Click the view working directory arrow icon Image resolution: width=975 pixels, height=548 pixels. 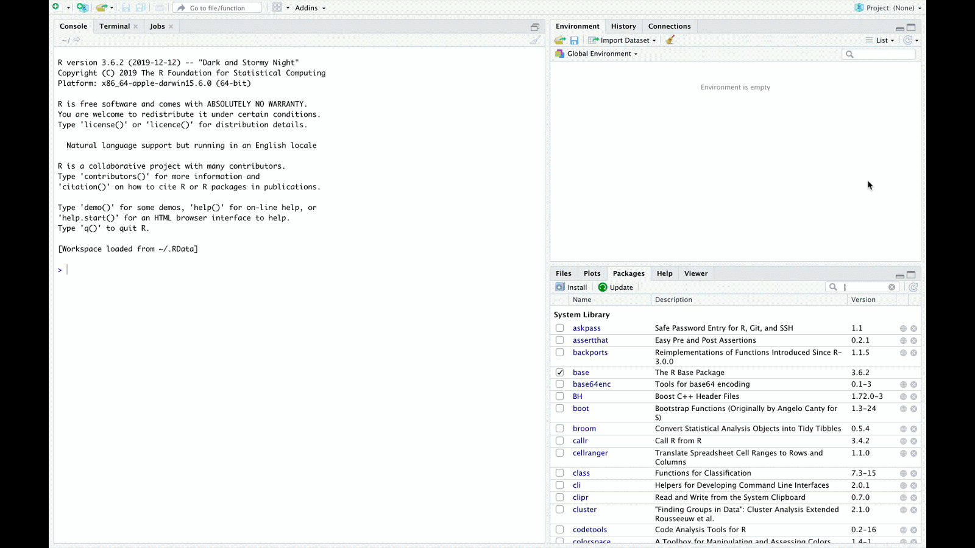76,40
